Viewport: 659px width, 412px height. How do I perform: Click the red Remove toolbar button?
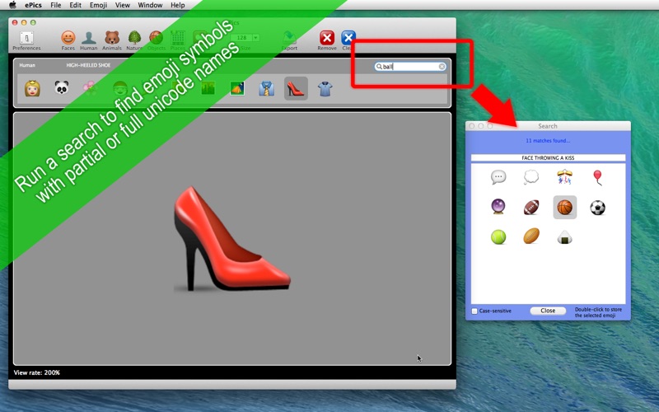coord(327,40)
